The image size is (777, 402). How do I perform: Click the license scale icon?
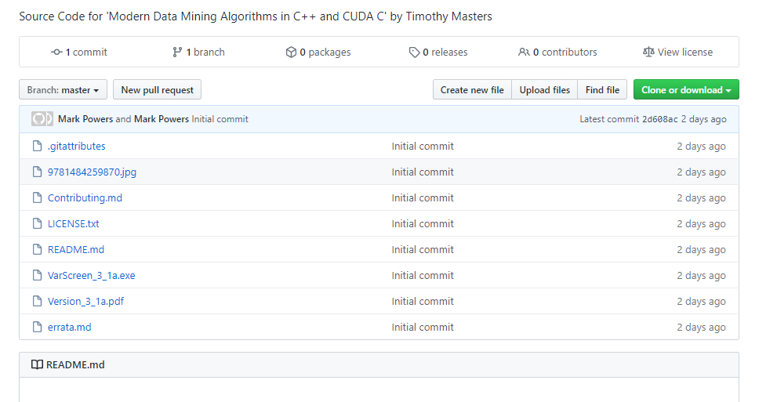pyautogui.click(x=648, y=53)
